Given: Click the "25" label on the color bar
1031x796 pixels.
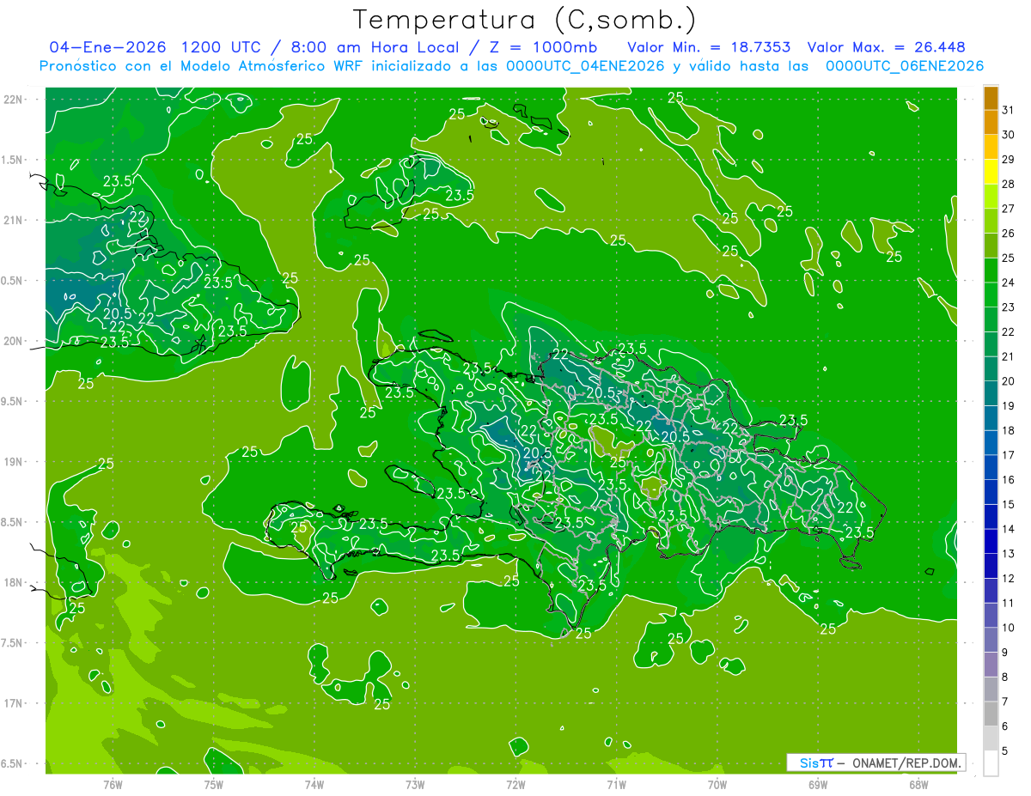Looking at the screenshot, I should (1009, 258).
